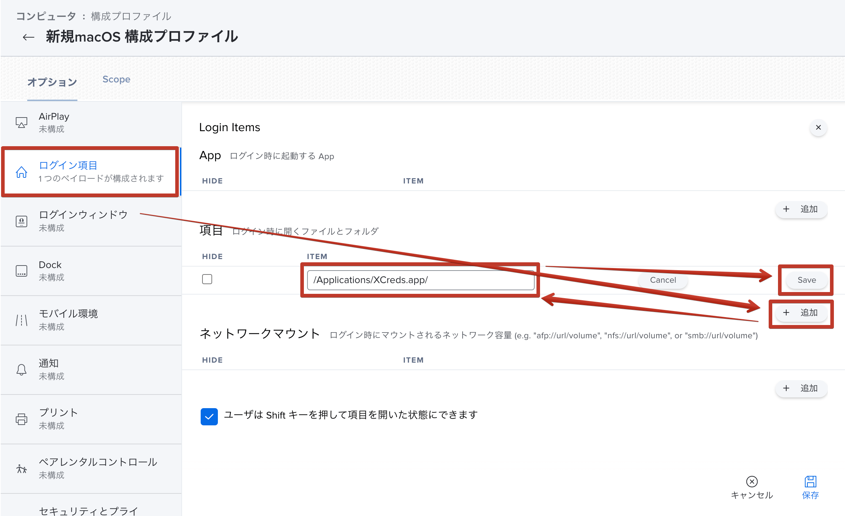Click the Save button for the item row

click(x=807, y=280)
